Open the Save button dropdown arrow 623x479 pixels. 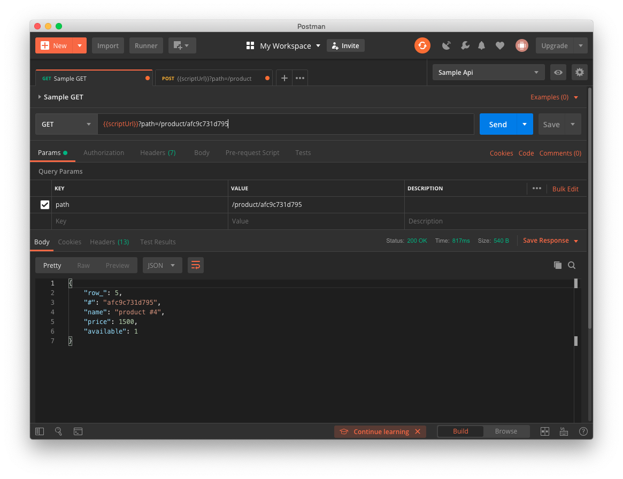[573, 125]
